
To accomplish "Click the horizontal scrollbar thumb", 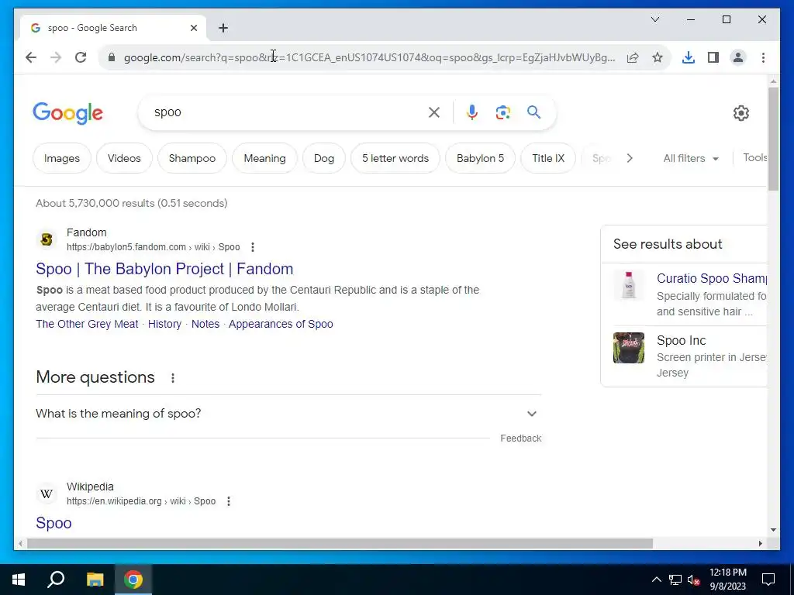I will click(x=340, y=544).
